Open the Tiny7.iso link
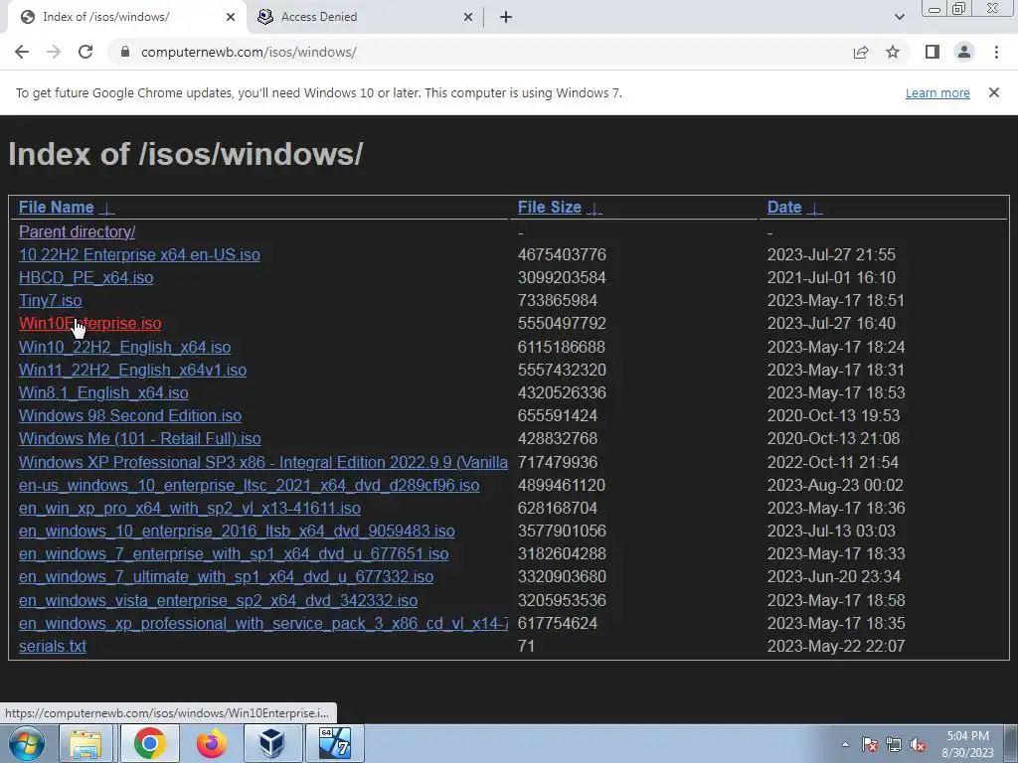 [x=50, y=300]
